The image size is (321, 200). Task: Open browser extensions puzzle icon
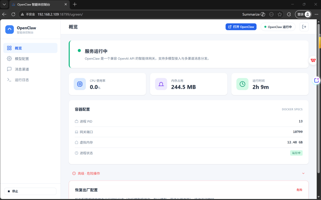tap(289, 14)
